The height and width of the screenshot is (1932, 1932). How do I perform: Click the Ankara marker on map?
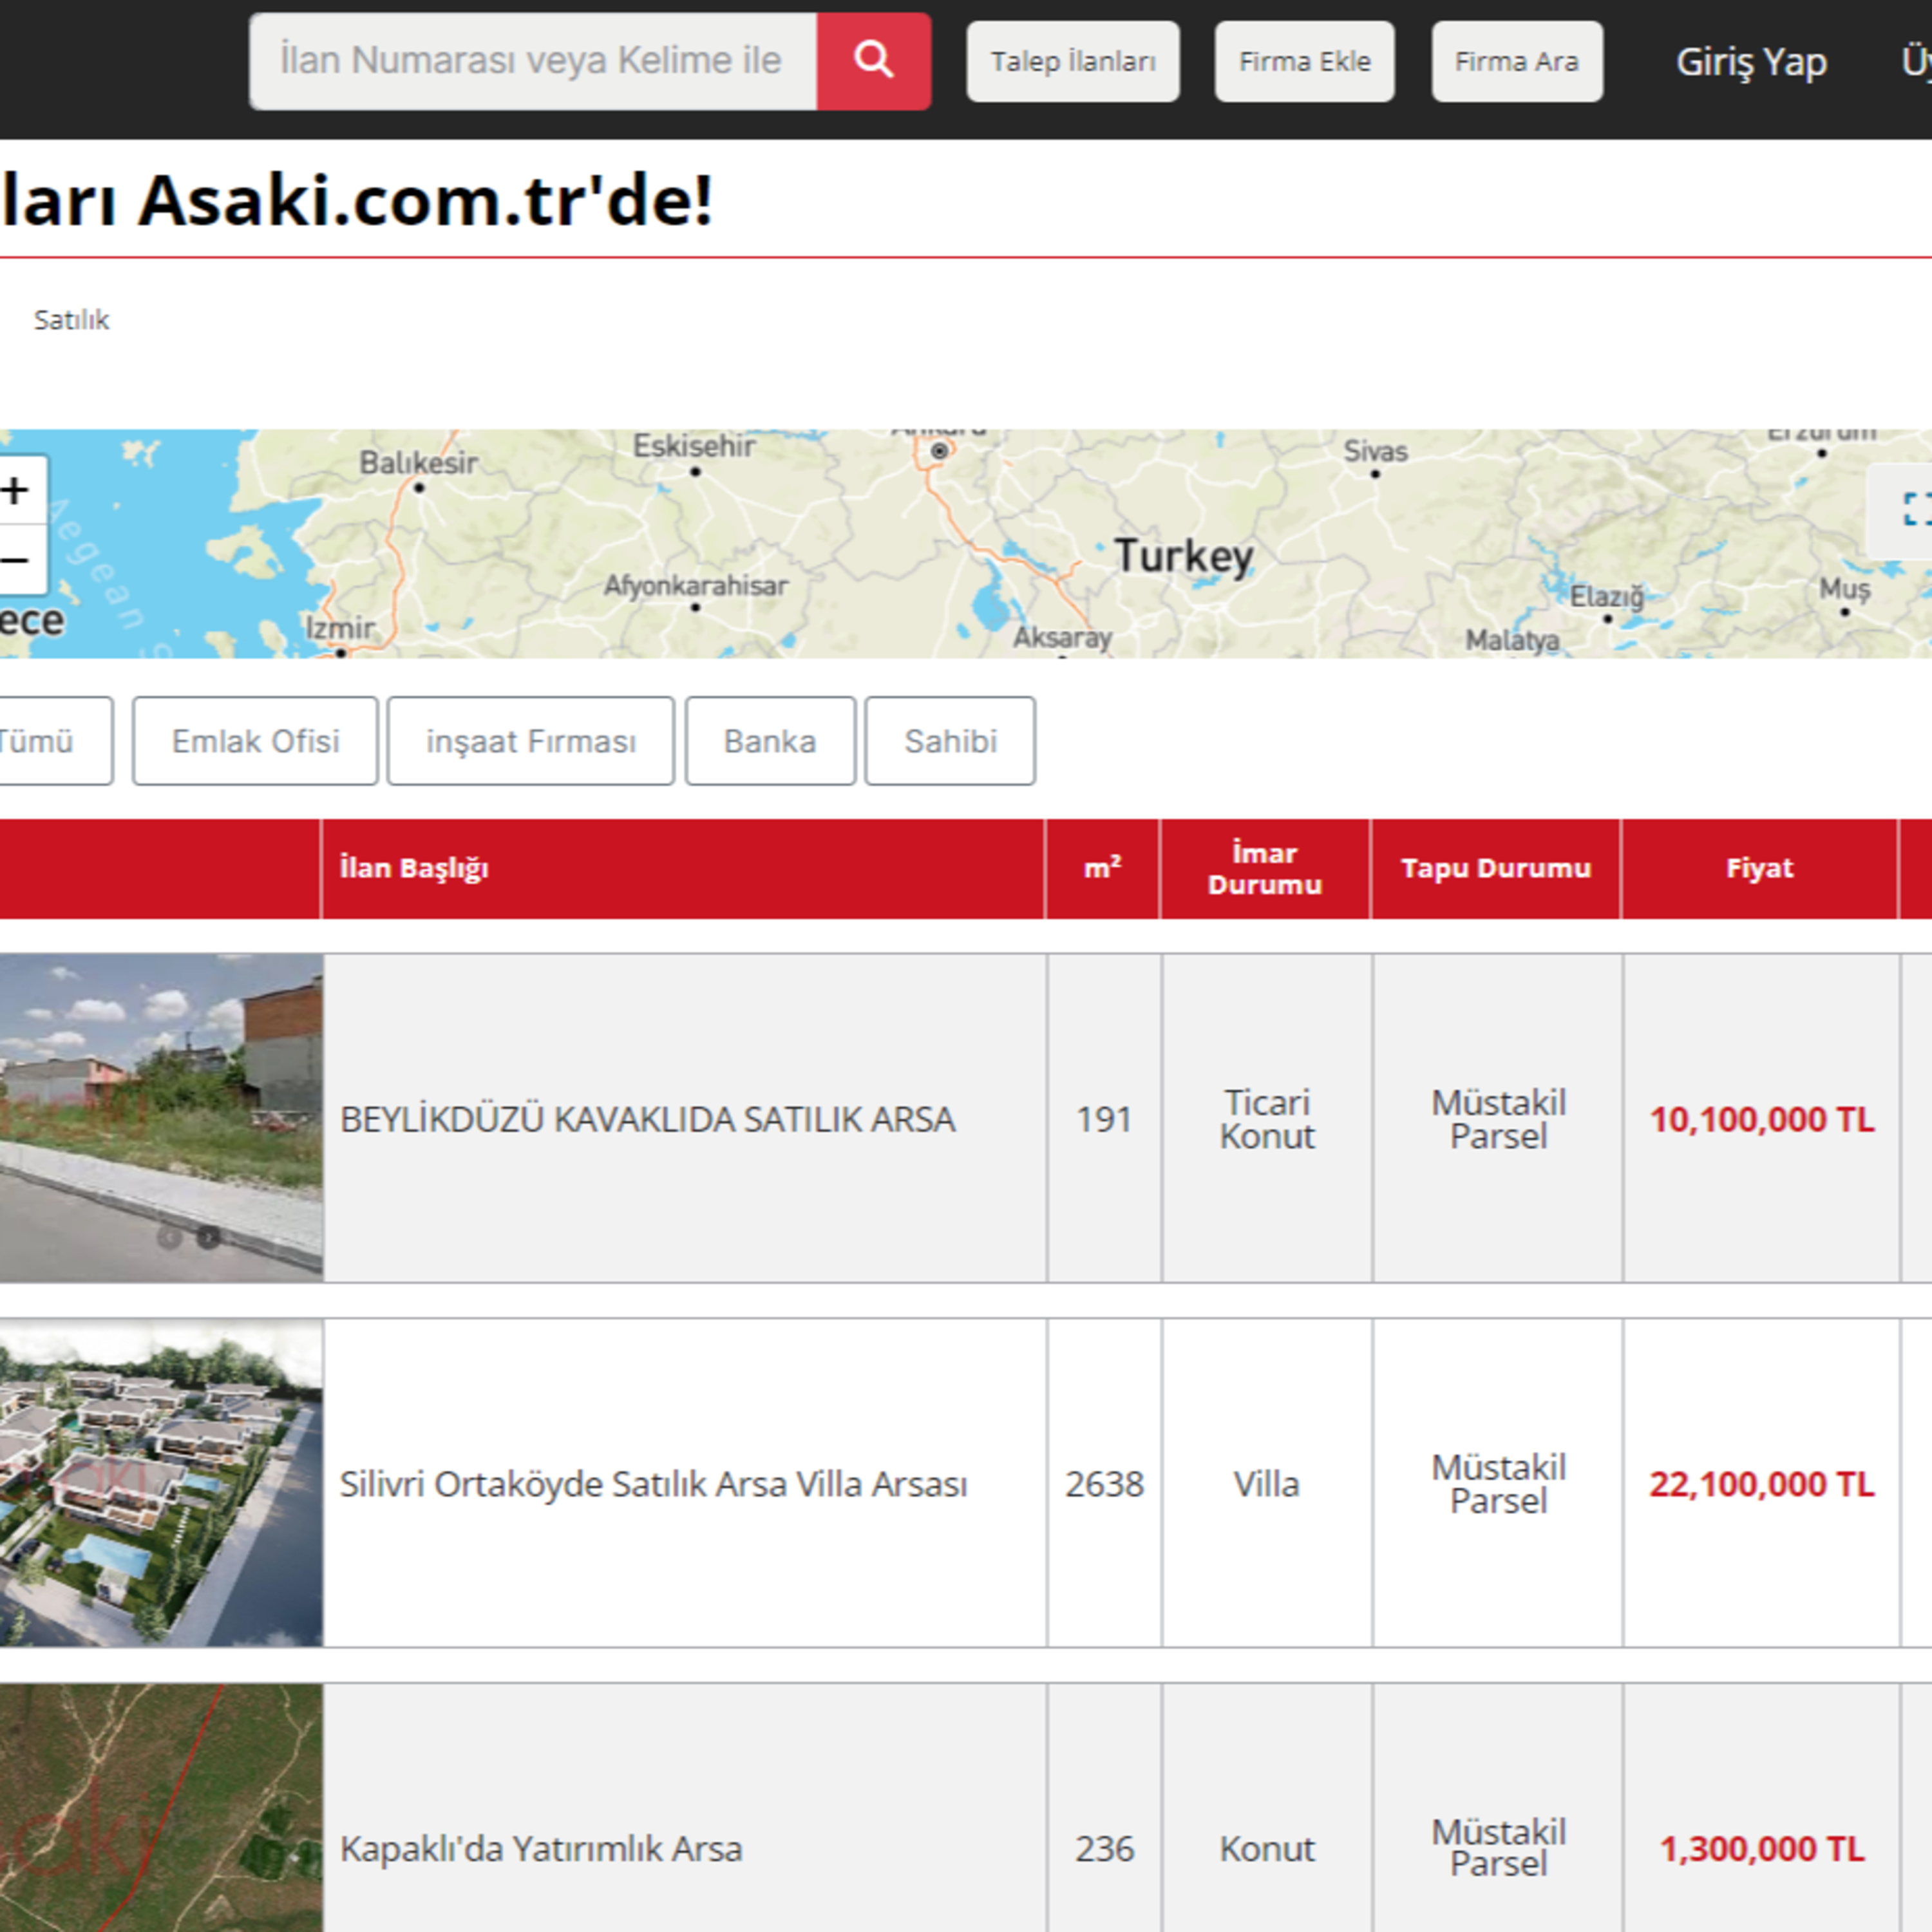939,451
